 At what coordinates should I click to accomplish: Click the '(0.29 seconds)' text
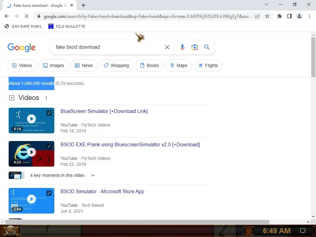[x=70, y=83]
